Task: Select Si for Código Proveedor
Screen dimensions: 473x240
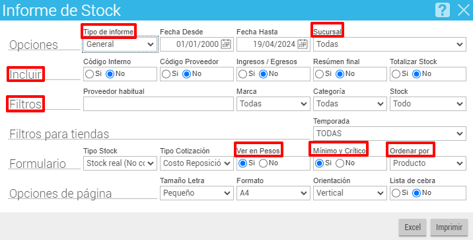Action: [x=166, y=74]
